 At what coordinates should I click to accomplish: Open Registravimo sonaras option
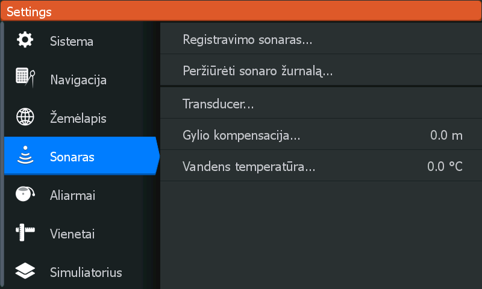[x=321, y=40]
